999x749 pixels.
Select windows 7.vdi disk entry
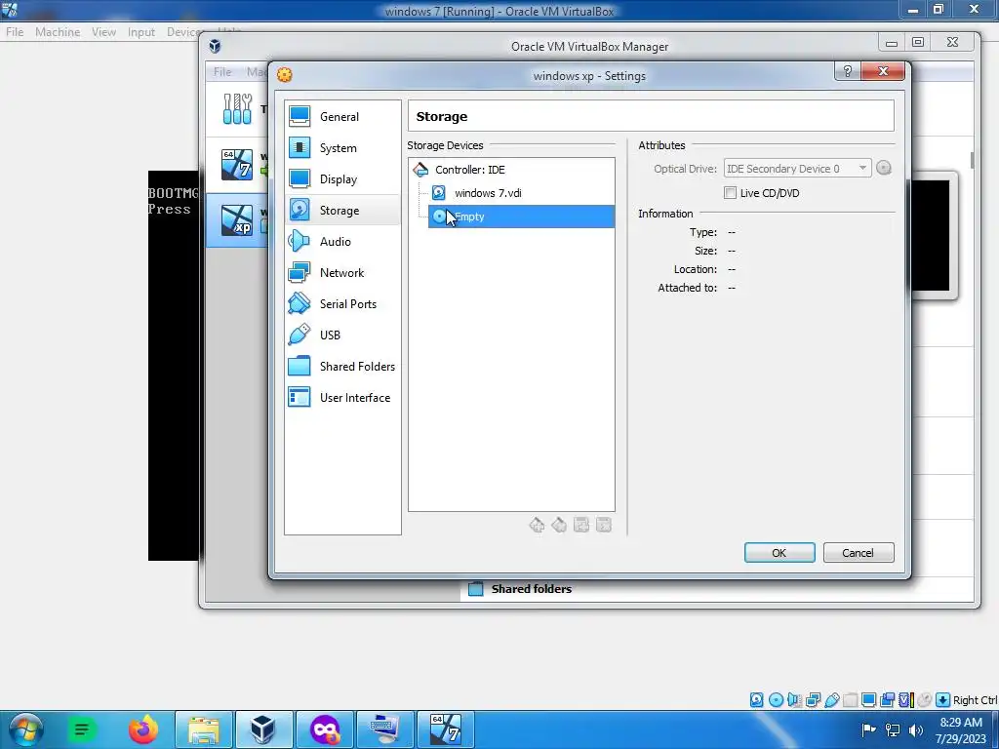coord(488,193)
